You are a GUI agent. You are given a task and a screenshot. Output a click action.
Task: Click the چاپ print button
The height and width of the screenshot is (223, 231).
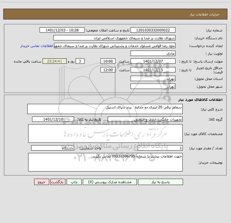(x=74, y=182)
